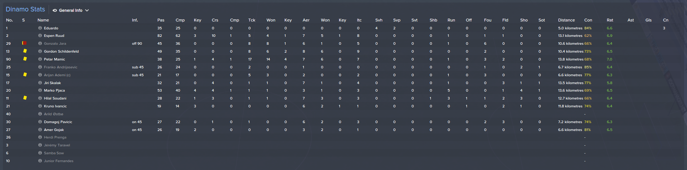Viewport: 687px width, 170px height.
Task: Click info icon beside Petar Mamic
Action: [x=40, y=59]
